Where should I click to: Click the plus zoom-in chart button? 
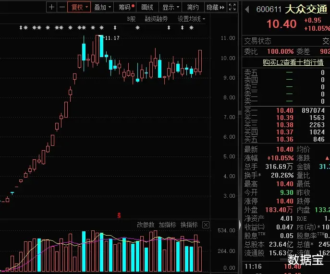coord(51,7)
